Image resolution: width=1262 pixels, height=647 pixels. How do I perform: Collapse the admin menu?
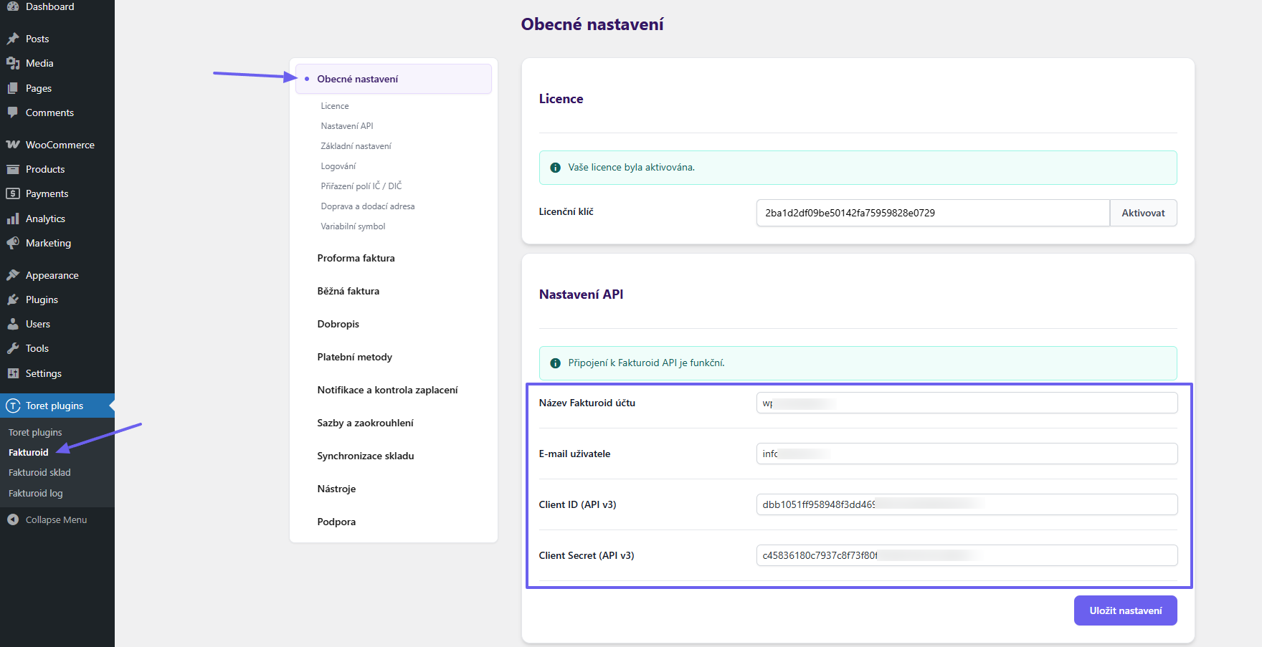[56, 519]
